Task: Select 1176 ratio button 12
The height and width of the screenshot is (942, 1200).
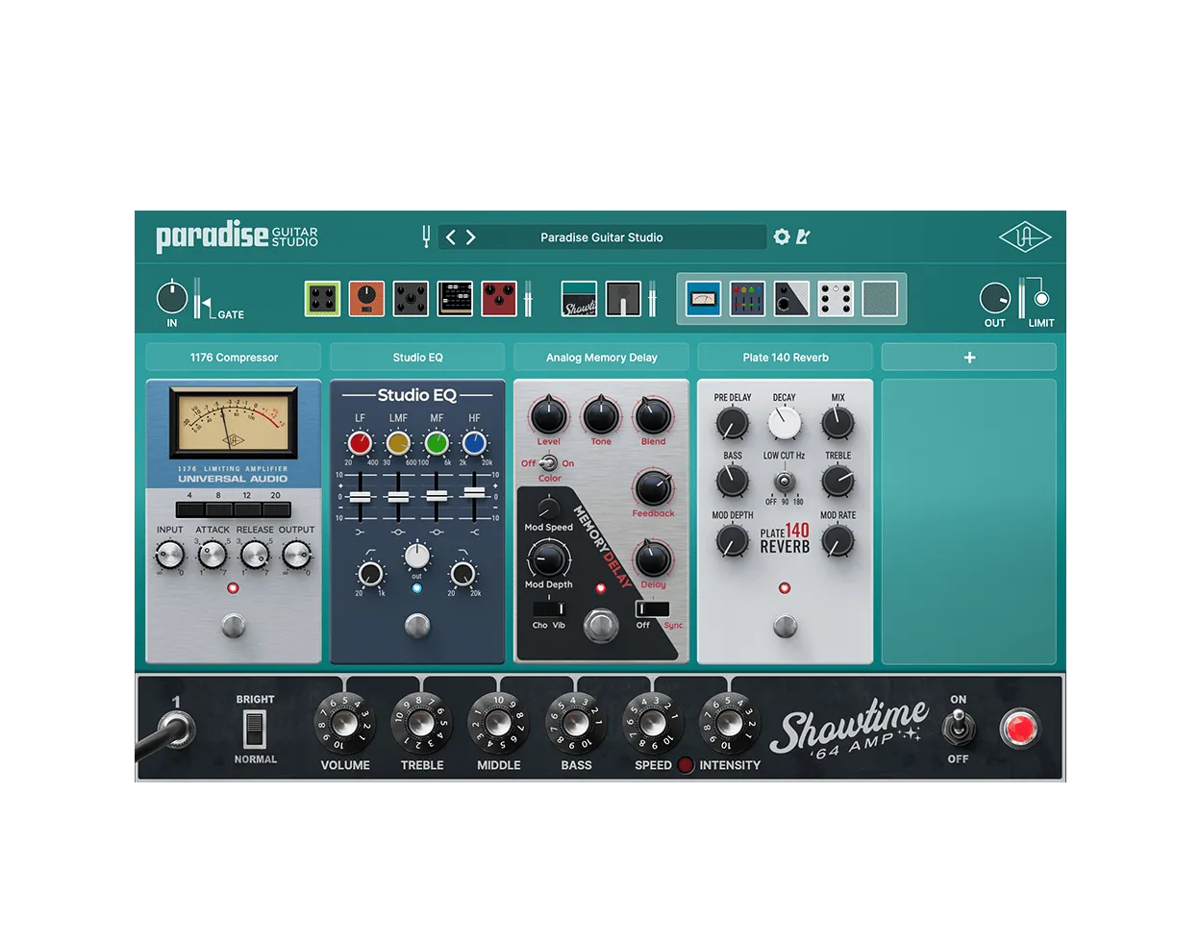Action: 248,509
